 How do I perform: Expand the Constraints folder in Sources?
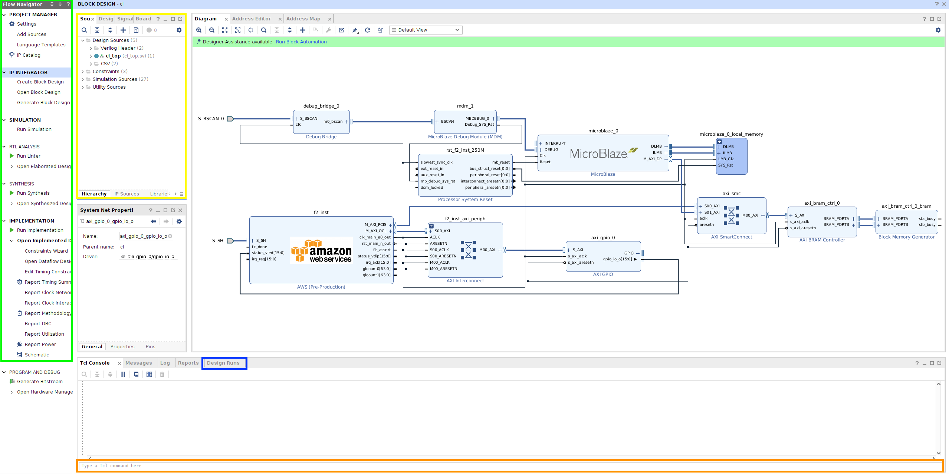(x=83, y=72)
